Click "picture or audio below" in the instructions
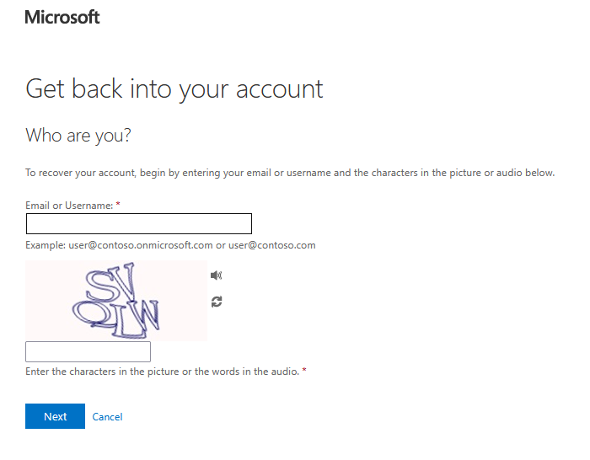This screenshot has width=590, height=460. click(498, 173)
